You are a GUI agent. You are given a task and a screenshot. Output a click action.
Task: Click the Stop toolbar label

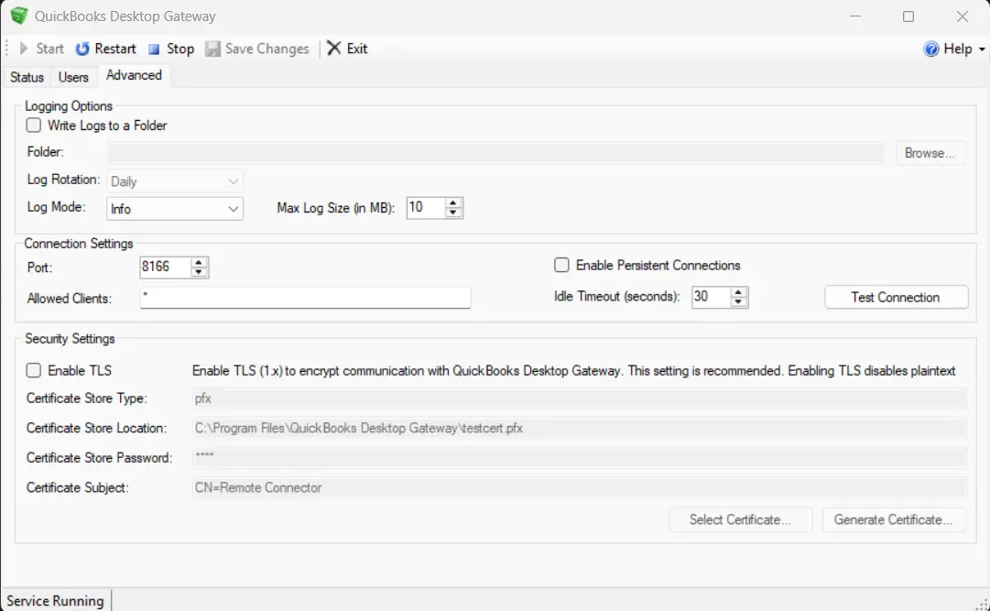coord(180,49)
